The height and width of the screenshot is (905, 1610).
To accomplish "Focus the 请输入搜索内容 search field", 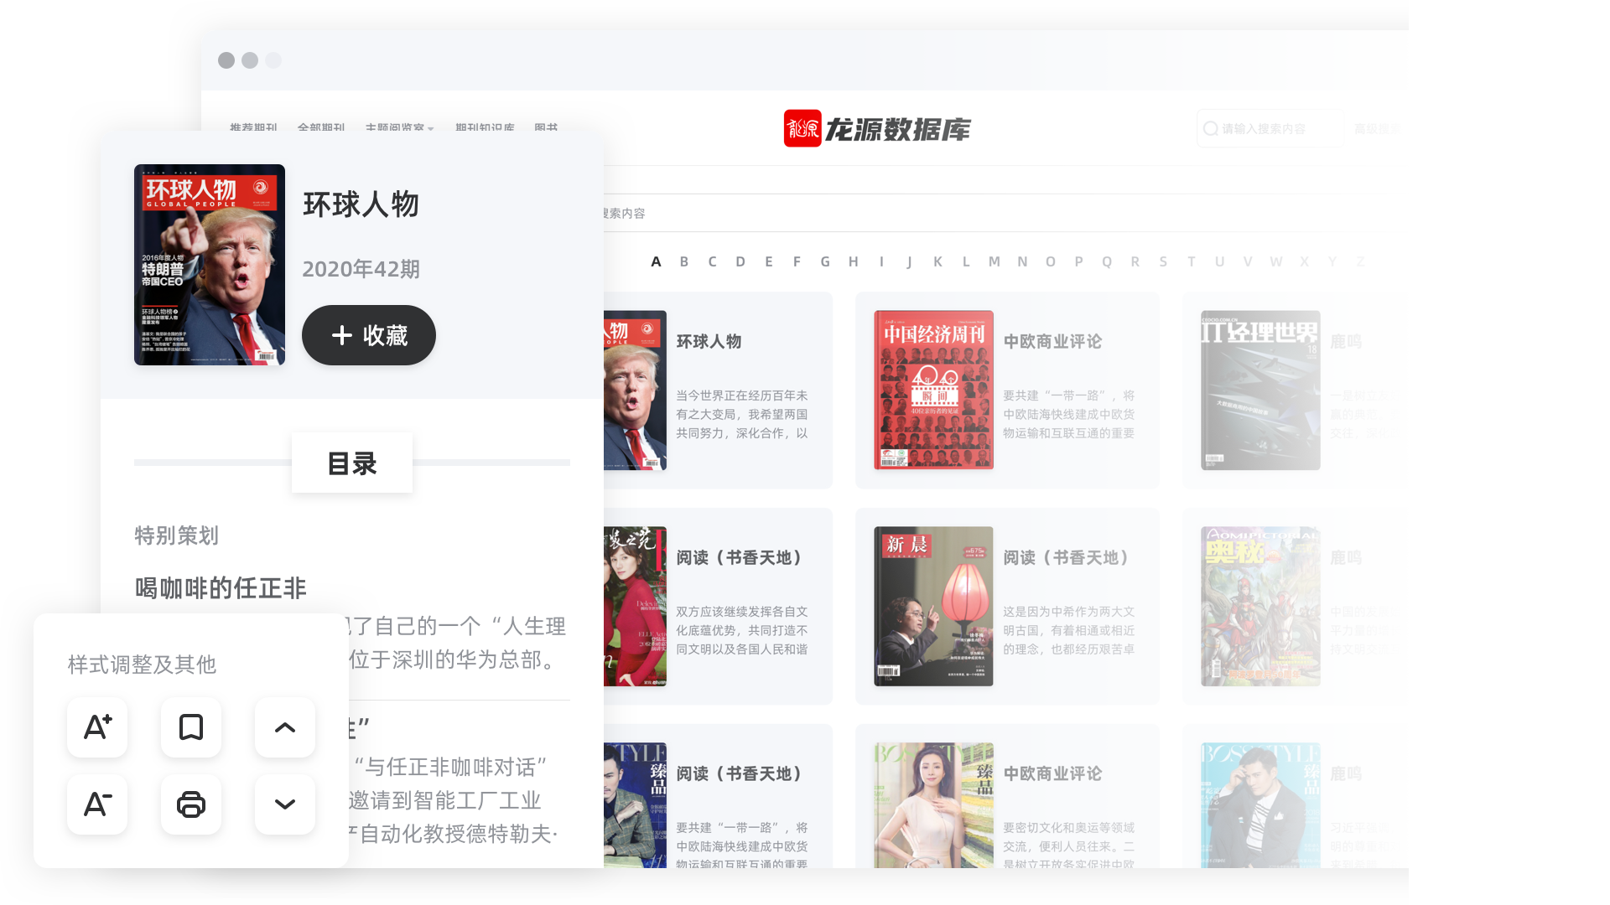I will point(1270,128).
